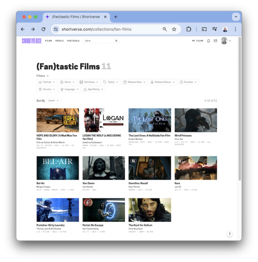258x262 pixels.
Task: Open the Kara film thumbnail
Action: tap(196, 168)
